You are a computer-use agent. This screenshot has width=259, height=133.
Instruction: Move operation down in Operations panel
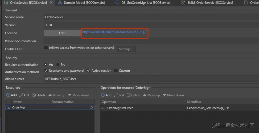tap(173, 95)
